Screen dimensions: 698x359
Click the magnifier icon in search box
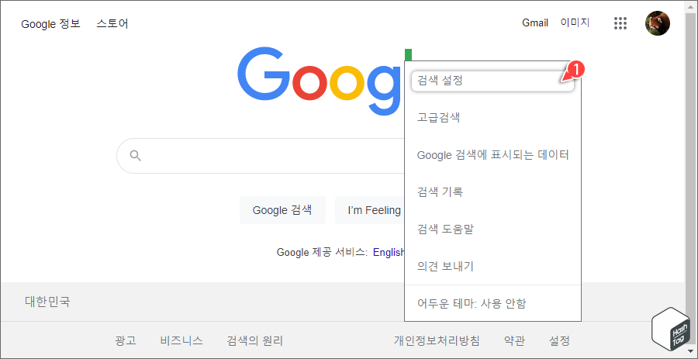click(x=135, y=155)
